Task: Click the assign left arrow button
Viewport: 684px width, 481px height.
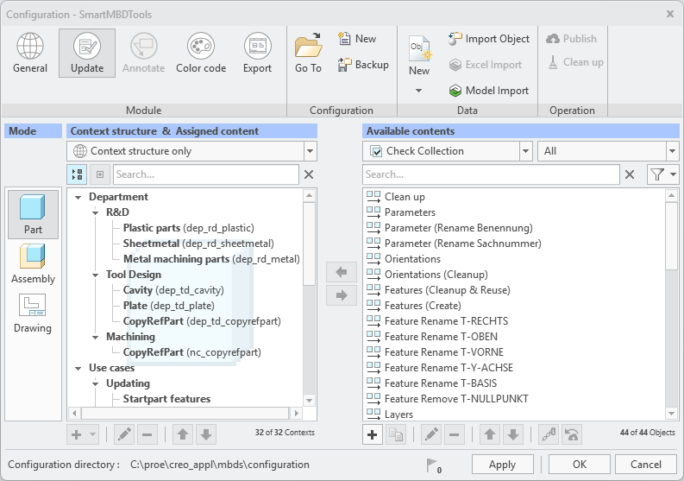Action: tap(341, 272)
